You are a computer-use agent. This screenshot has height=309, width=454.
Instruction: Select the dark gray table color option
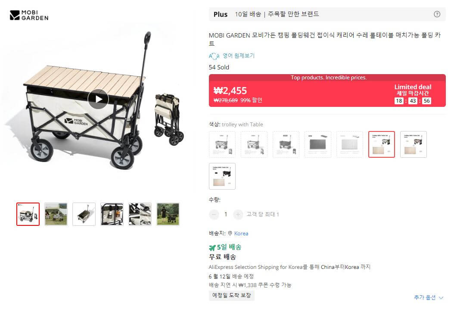317,144
